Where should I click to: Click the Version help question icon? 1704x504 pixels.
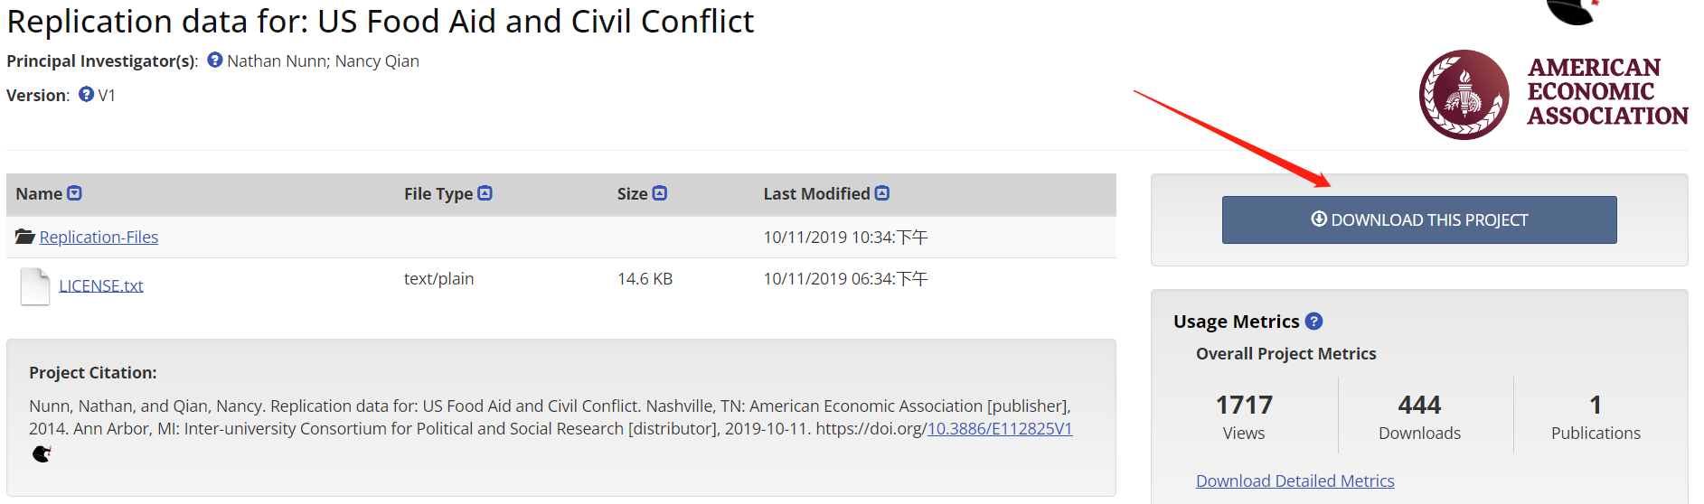click(x=87, y=94)
